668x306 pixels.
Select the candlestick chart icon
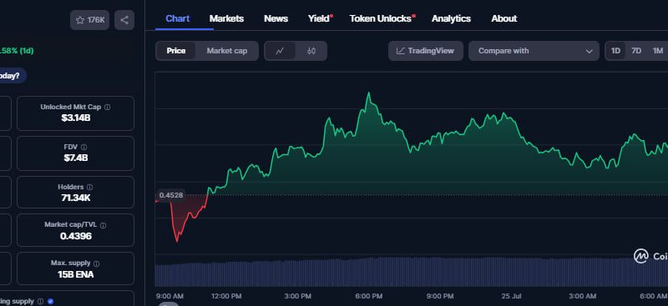click(x=311, y=51)
